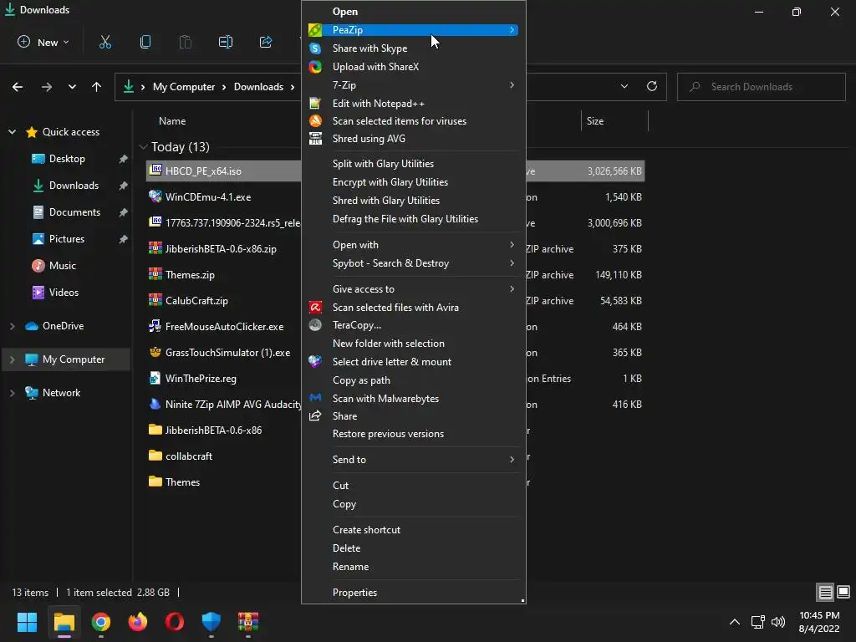Open recent locations dropdown arrow
The image size is (856, 642).
(72, 87)
